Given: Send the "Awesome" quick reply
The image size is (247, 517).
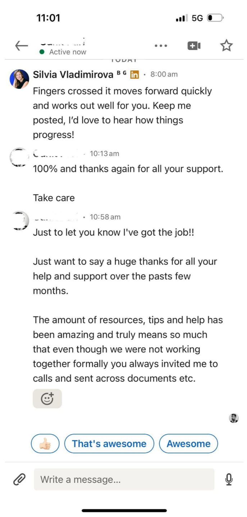Looking at the screenshot, I should click(x=188, y=444).
